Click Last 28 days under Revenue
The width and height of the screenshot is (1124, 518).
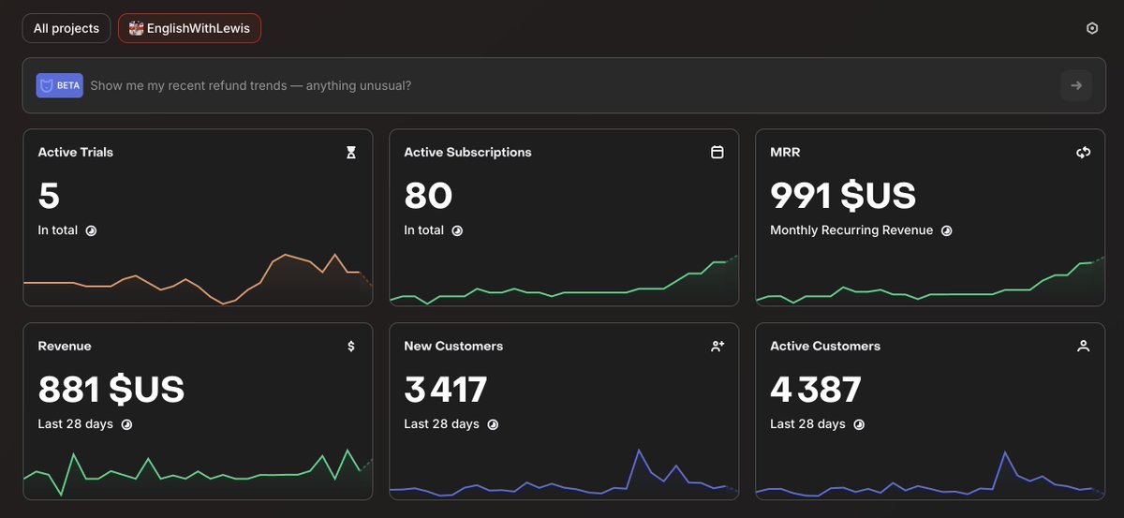pyautogui.click(x=75, y=424)
